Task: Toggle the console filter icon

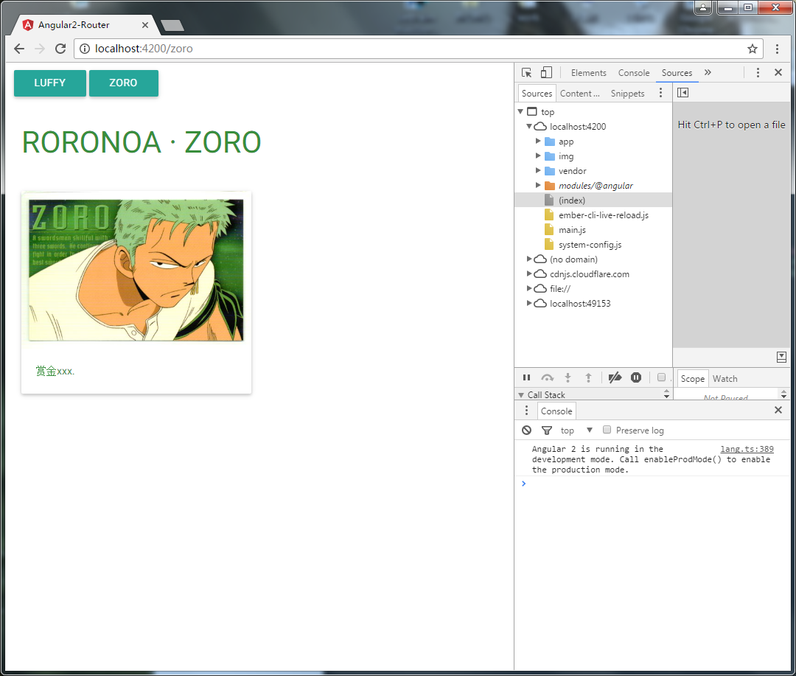Action: click(547, 431)
